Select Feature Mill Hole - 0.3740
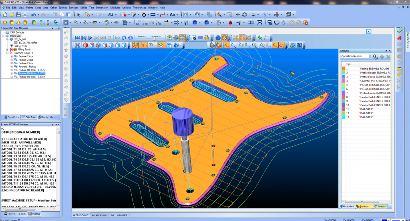The image size is (410, 221). tap(32, 77)
